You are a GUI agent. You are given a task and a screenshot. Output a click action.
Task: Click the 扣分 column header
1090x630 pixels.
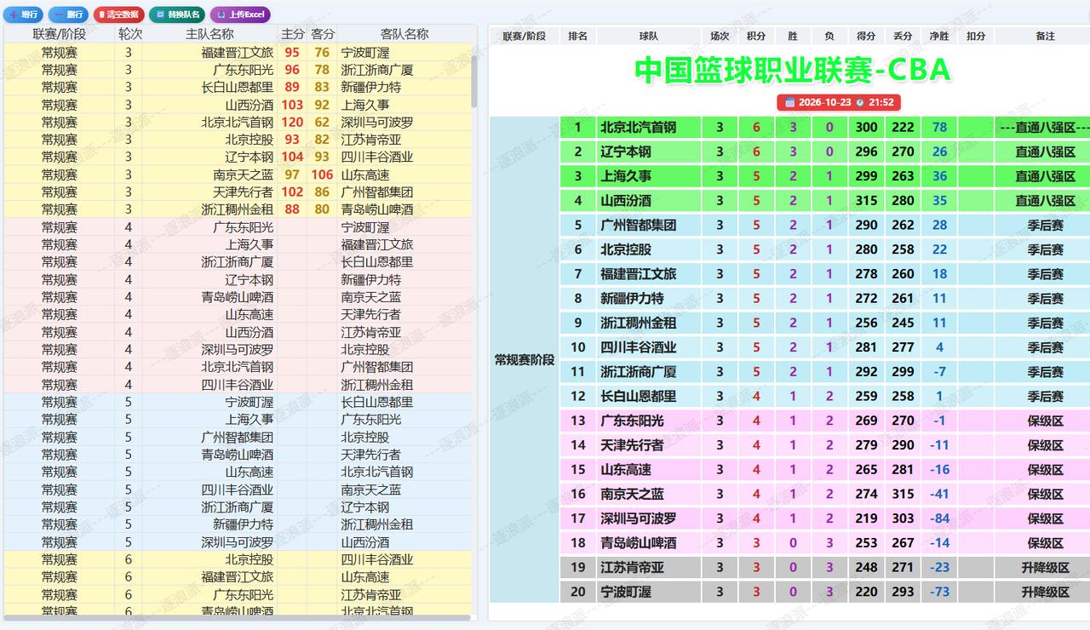point(976,36)
